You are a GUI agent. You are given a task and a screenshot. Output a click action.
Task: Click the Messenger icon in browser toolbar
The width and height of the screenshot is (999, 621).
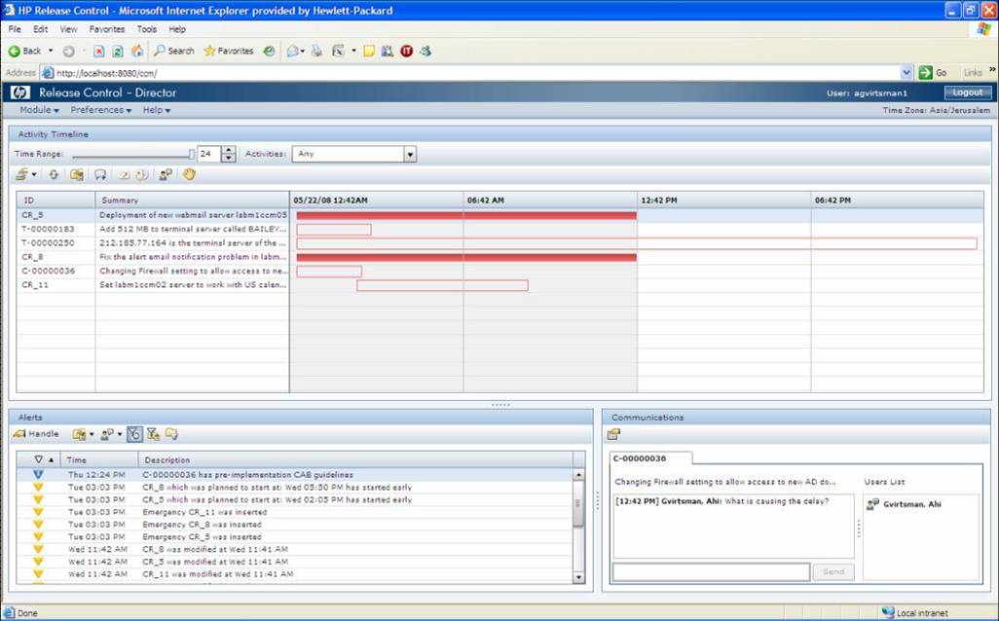pyautogui.click(x=425, y=51)
